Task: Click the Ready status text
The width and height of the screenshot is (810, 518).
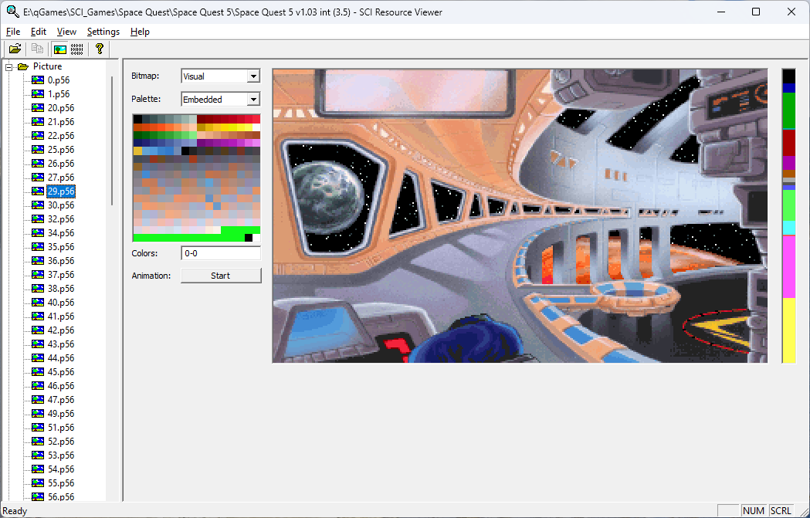Action: pos(15,511)
